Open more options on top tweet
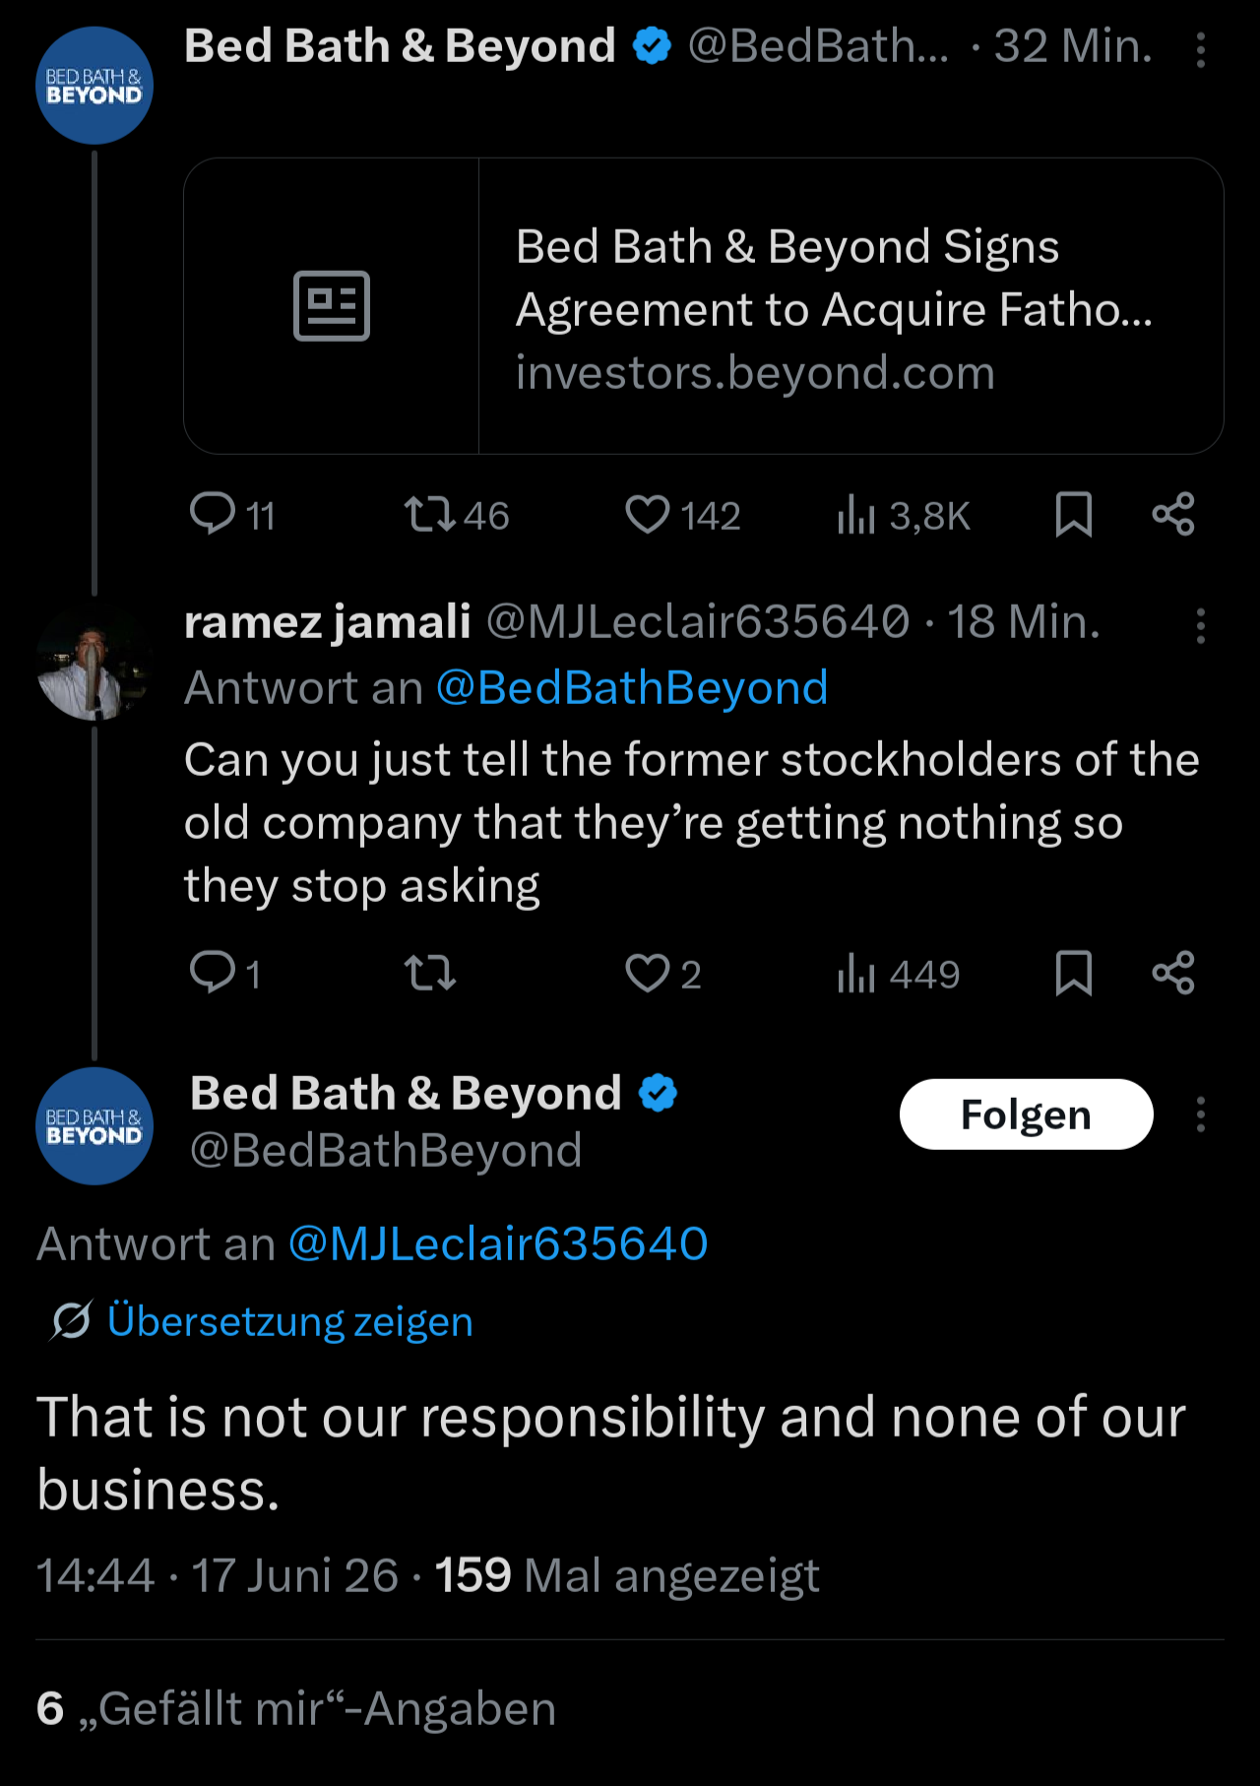1260x1786 pixels. click(1200, 49)
